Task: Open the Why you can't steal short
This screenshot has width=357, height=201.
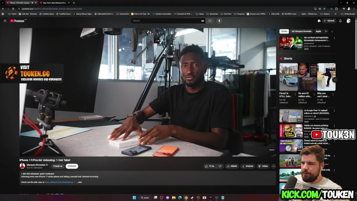Action: tap(326, 77)
